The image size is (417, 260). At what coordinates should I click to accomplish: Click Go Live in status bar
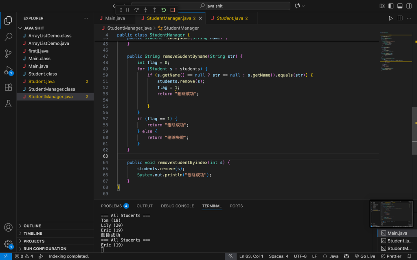tap(364, 256)
